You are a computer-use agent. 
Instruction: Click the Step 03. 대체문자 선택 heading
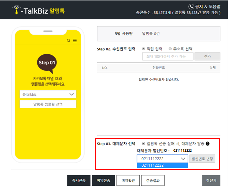(x=116, y=144)
